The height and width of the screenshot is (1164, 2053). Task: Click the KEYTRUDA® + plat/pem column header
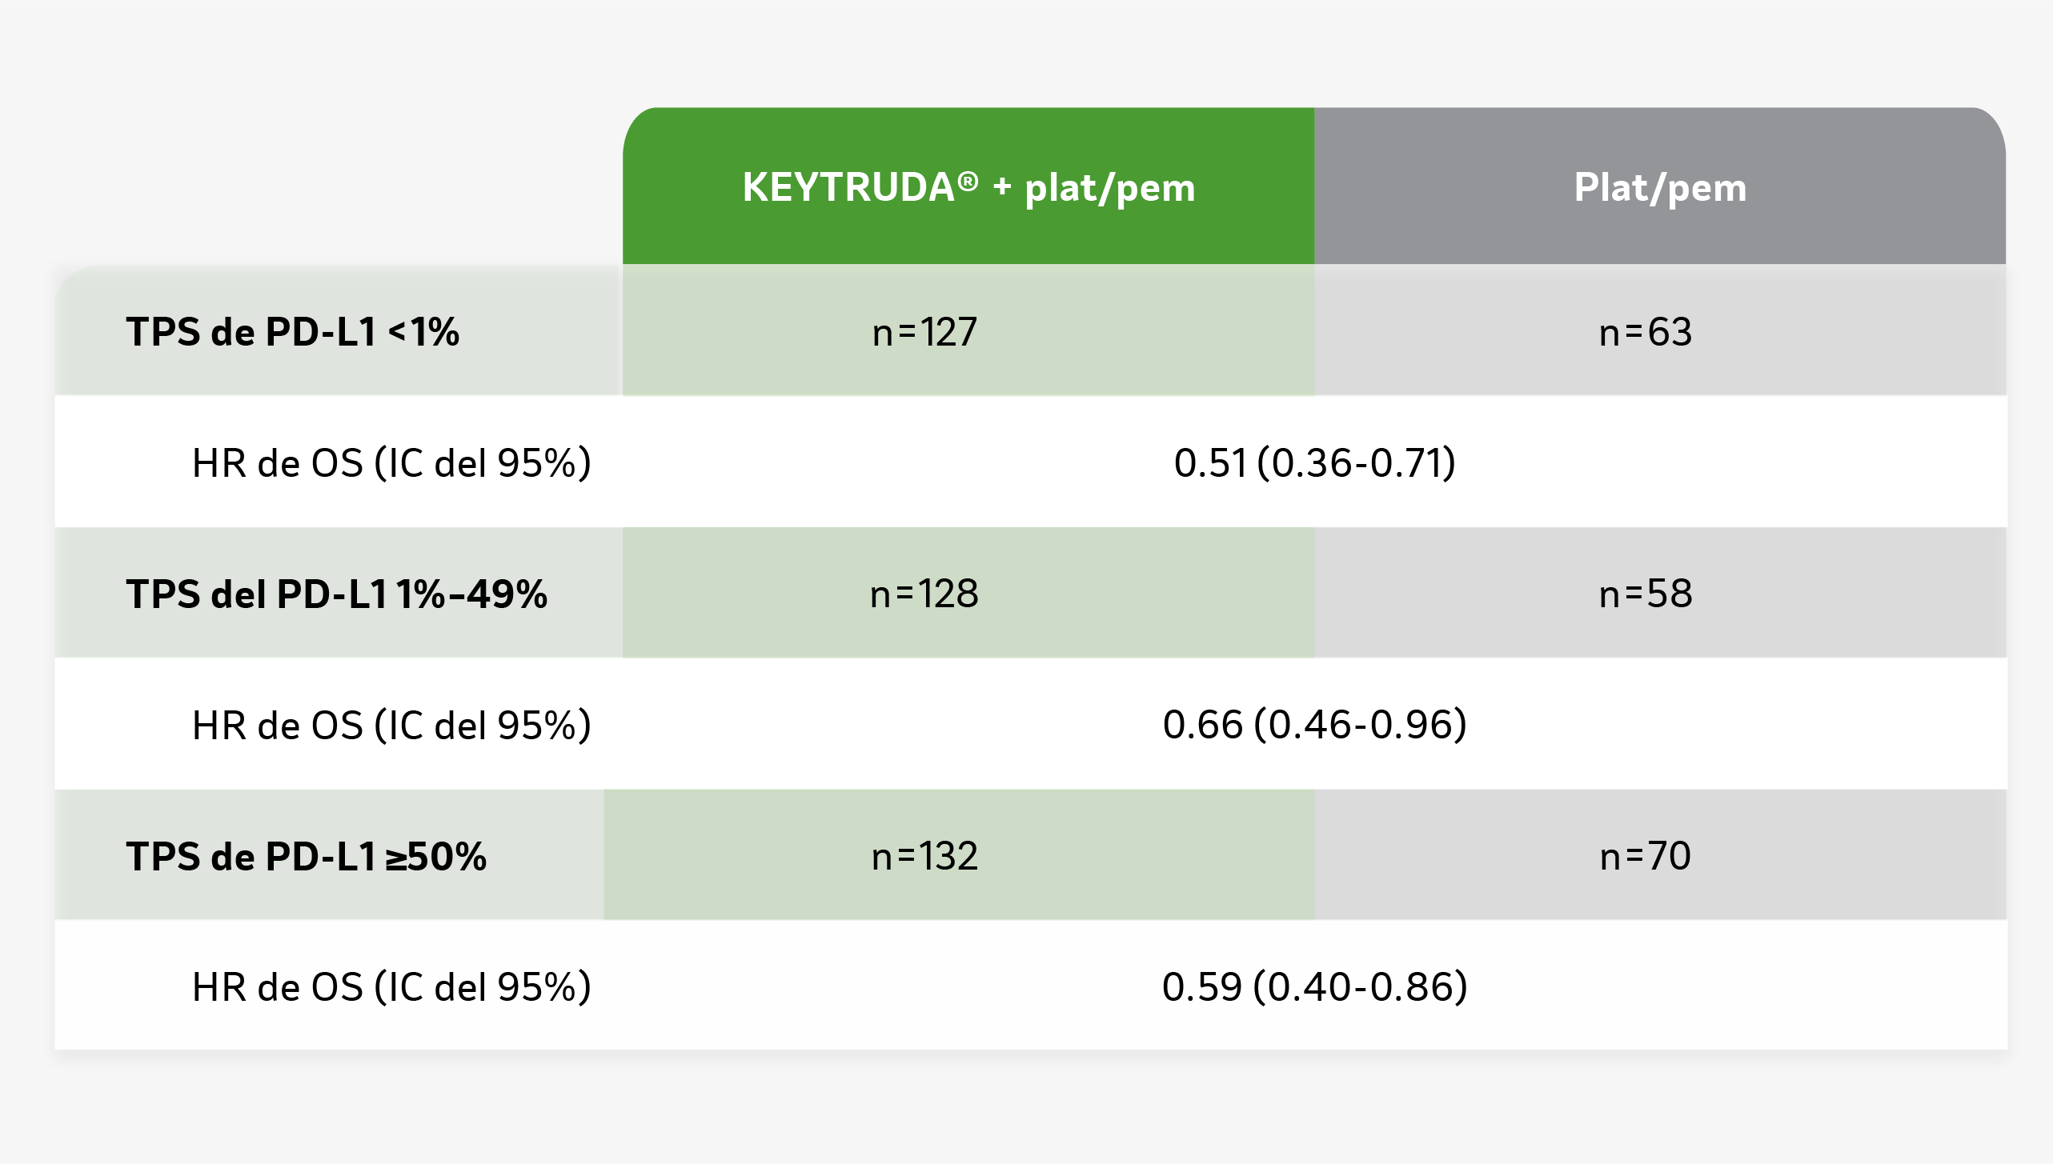pos(968,186)
